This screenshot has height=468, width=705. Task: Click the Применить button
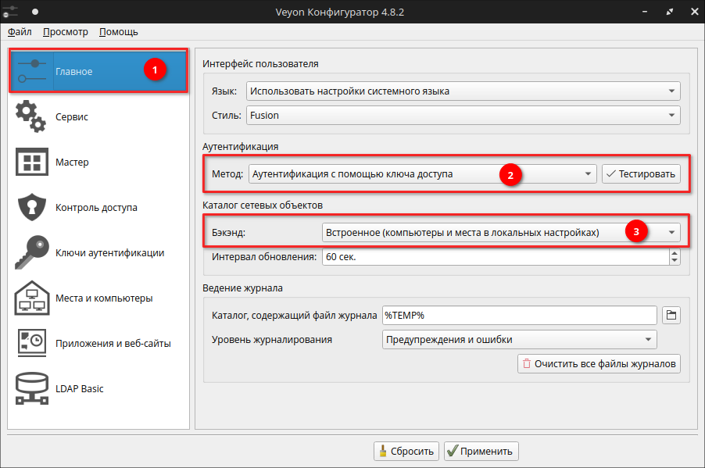tap(481, 451)
